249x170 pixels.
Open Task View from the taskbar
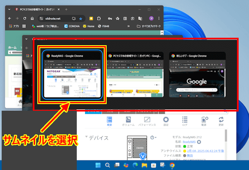tap(117, 165)
